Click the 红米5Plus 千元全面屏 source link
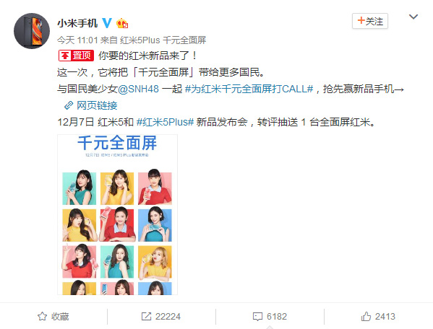This screenshot has width=433, height=329. click(x=163, y=40)
